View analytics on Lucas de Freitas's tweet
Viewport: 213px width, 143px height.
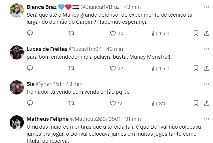[154, 68]
